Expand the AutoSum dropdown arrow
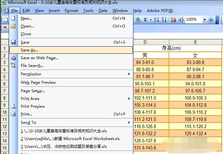This screenshot has height=154, width=223. [151, 20]
